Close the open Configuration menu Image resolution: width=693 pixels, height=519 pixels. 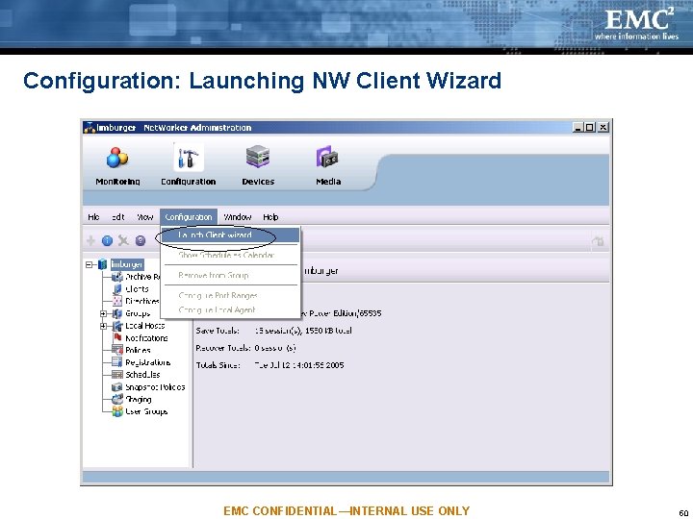[189, 217]
